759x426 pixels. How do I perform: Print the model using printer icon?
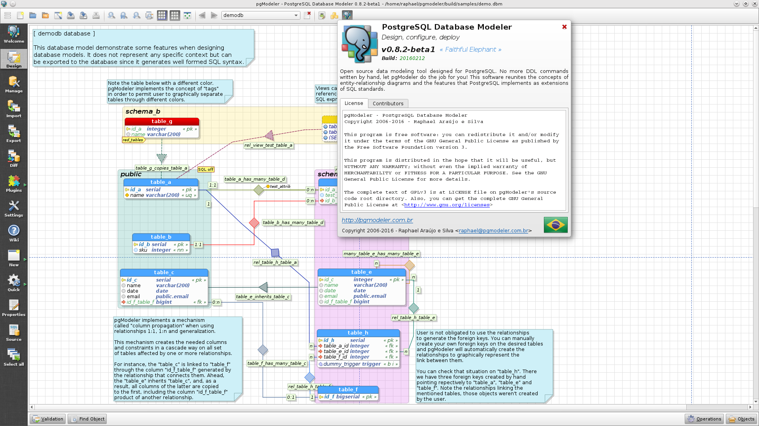point(96,15)
